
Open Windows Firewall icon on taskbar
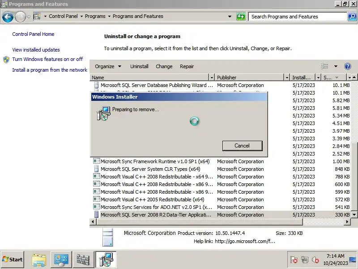[83, 260]
